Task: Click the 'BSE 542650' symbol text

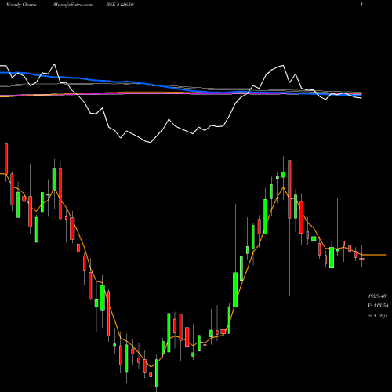Action: click(120, 5)
